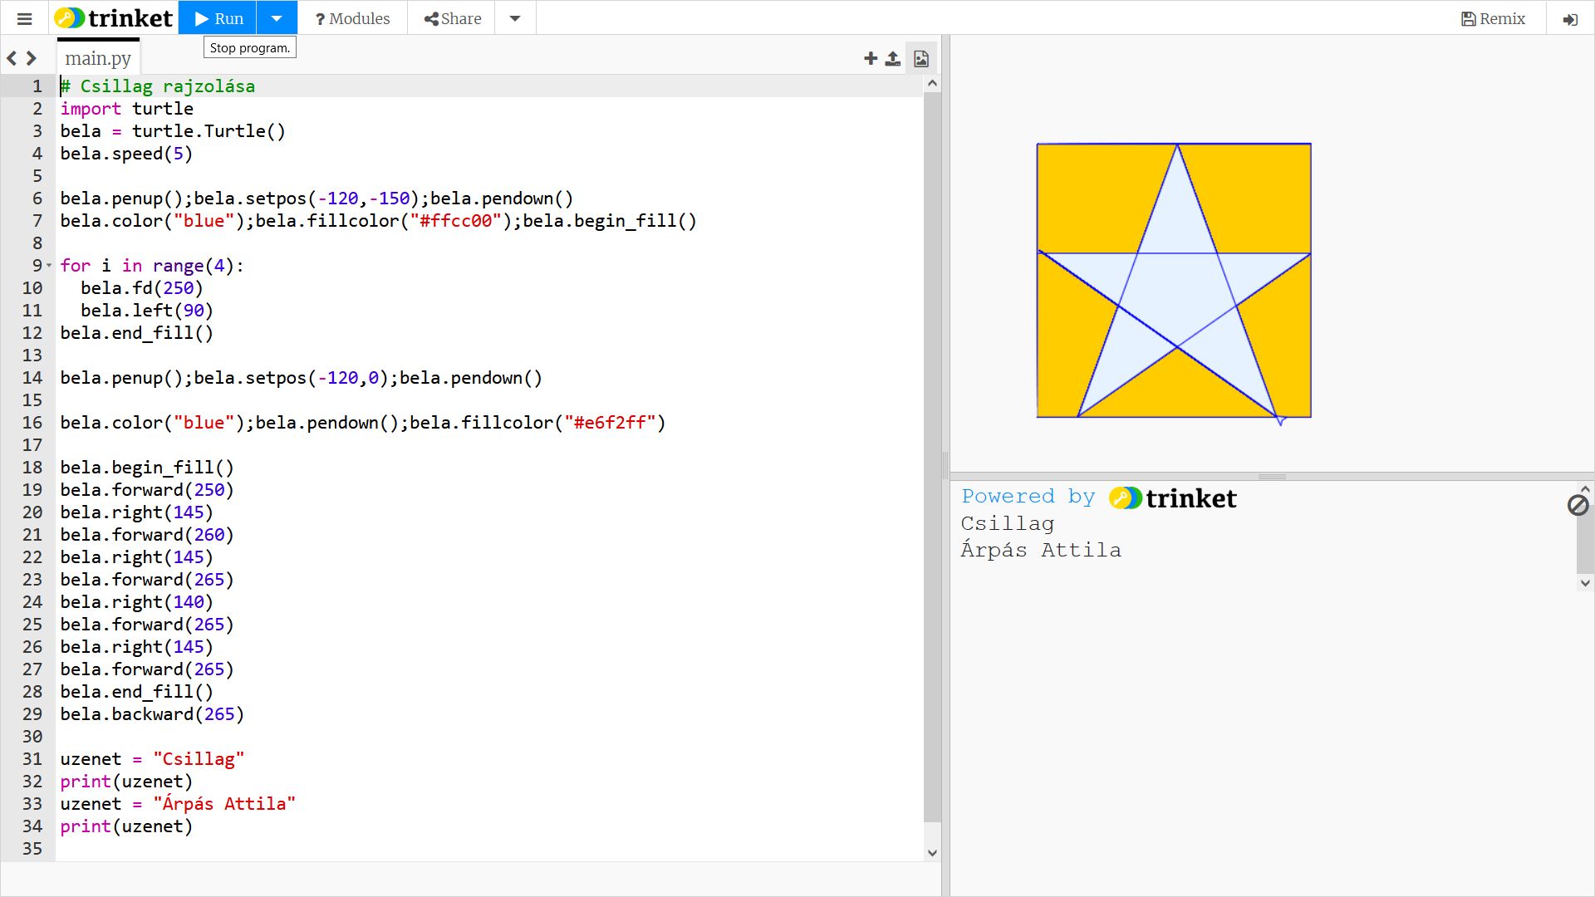Open the image library icon
This screenshot has height=897, width=1595.
(x=921, y=58)
